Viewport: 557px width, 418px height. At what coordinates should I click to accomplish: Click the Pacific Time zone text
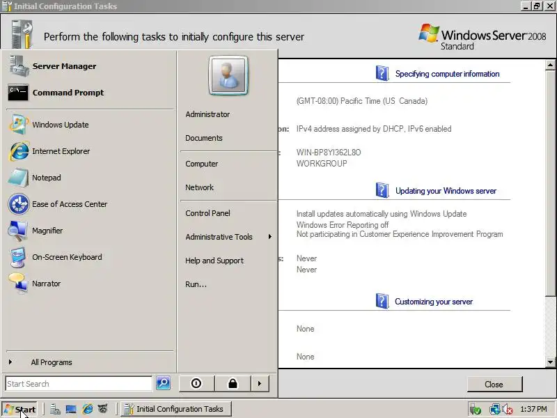[362, 101]
